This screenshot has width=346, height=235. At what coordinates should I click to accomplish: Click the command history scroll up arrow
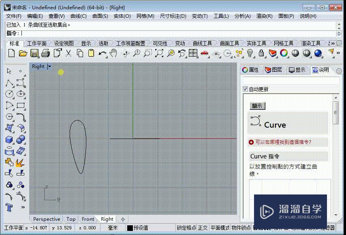tap(339, 24)
